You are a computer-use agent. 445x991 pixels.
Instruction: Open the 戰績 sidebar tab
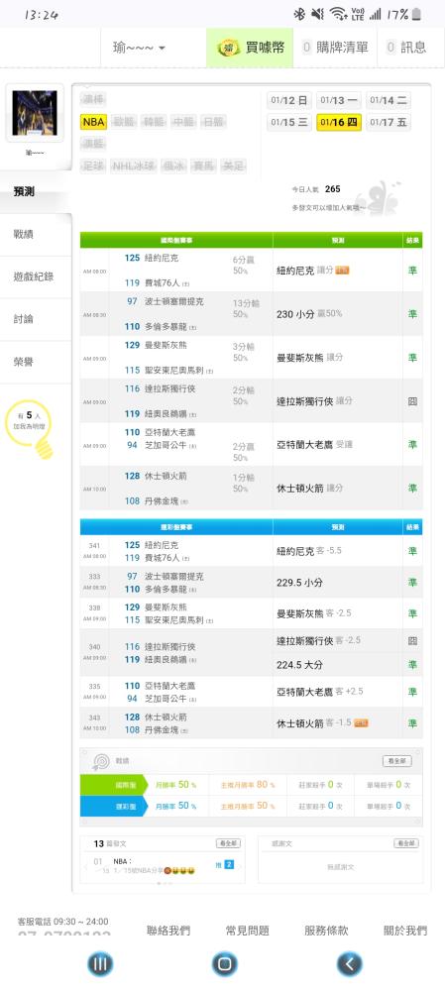(x=36, y=235)
